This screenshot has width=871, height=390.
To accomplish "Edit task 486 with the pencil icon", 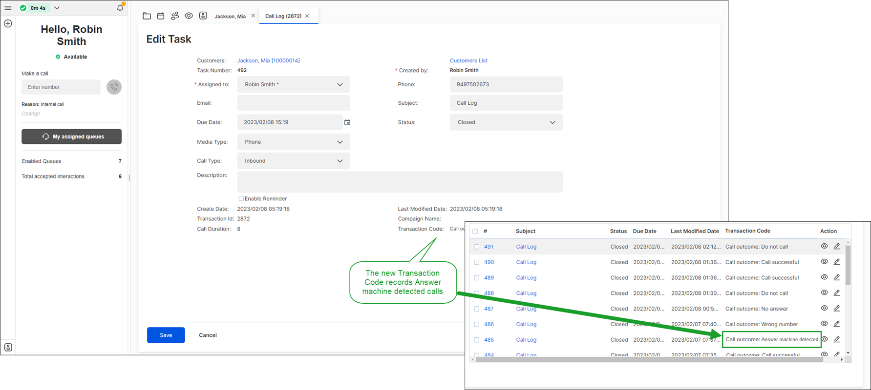I will (837, 324).
